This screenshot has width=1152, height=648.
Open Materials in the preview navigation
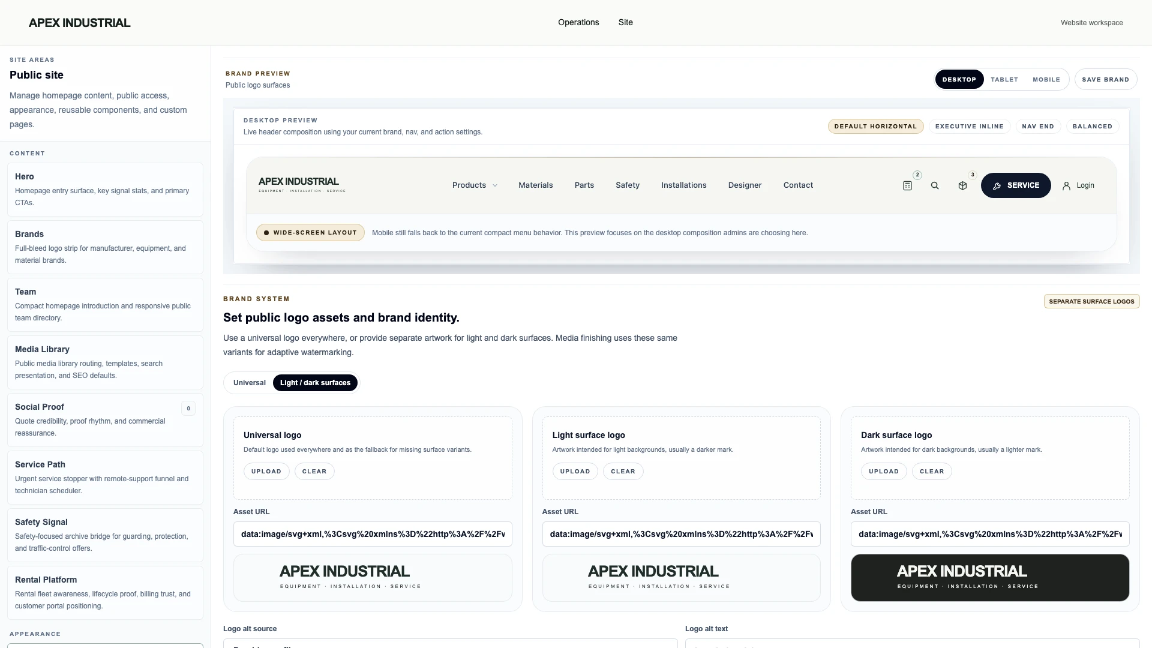click(535, 185)
